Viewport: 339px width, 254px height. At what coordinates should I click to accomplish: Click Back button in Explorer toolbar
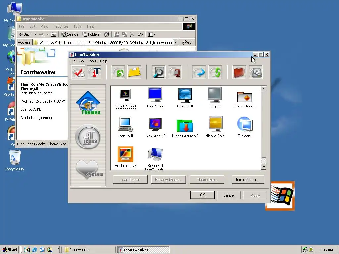[25, 34]
